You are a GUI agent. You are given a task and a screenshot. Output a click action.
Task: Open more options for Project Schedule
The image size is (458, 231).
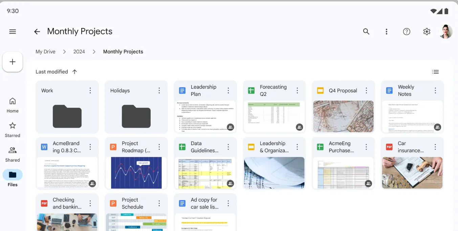(159, 203)
